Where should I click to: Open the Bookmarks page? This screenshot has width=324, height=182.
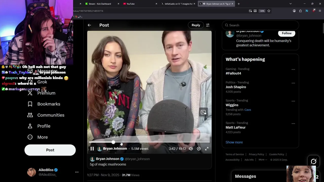44,104
